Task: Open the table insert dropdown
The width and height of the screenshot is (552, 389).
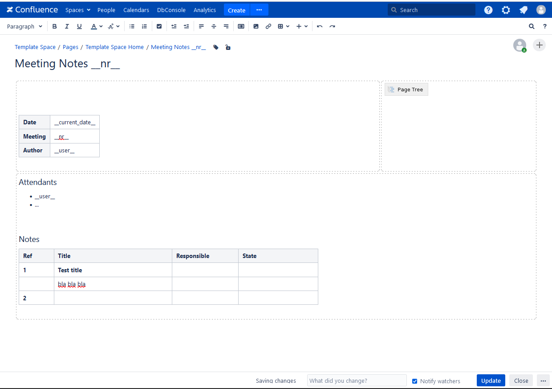Action: pos(284,26)
